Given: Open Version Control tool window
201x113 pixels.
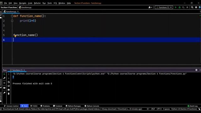Looking at the screenshot, I should pos(11,106).
